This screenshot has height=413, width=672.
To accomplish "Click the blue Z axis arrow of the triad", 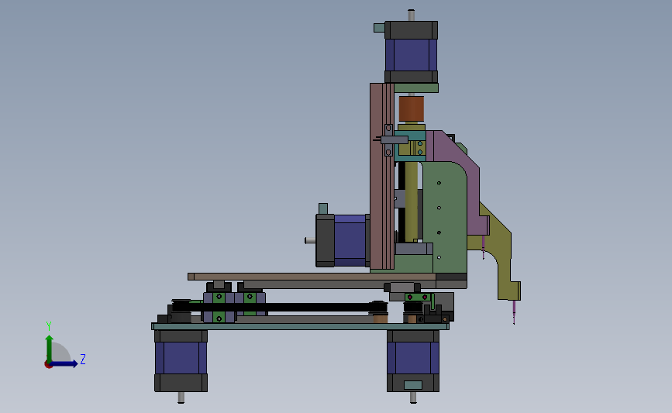I will click(x=64, y=363).
